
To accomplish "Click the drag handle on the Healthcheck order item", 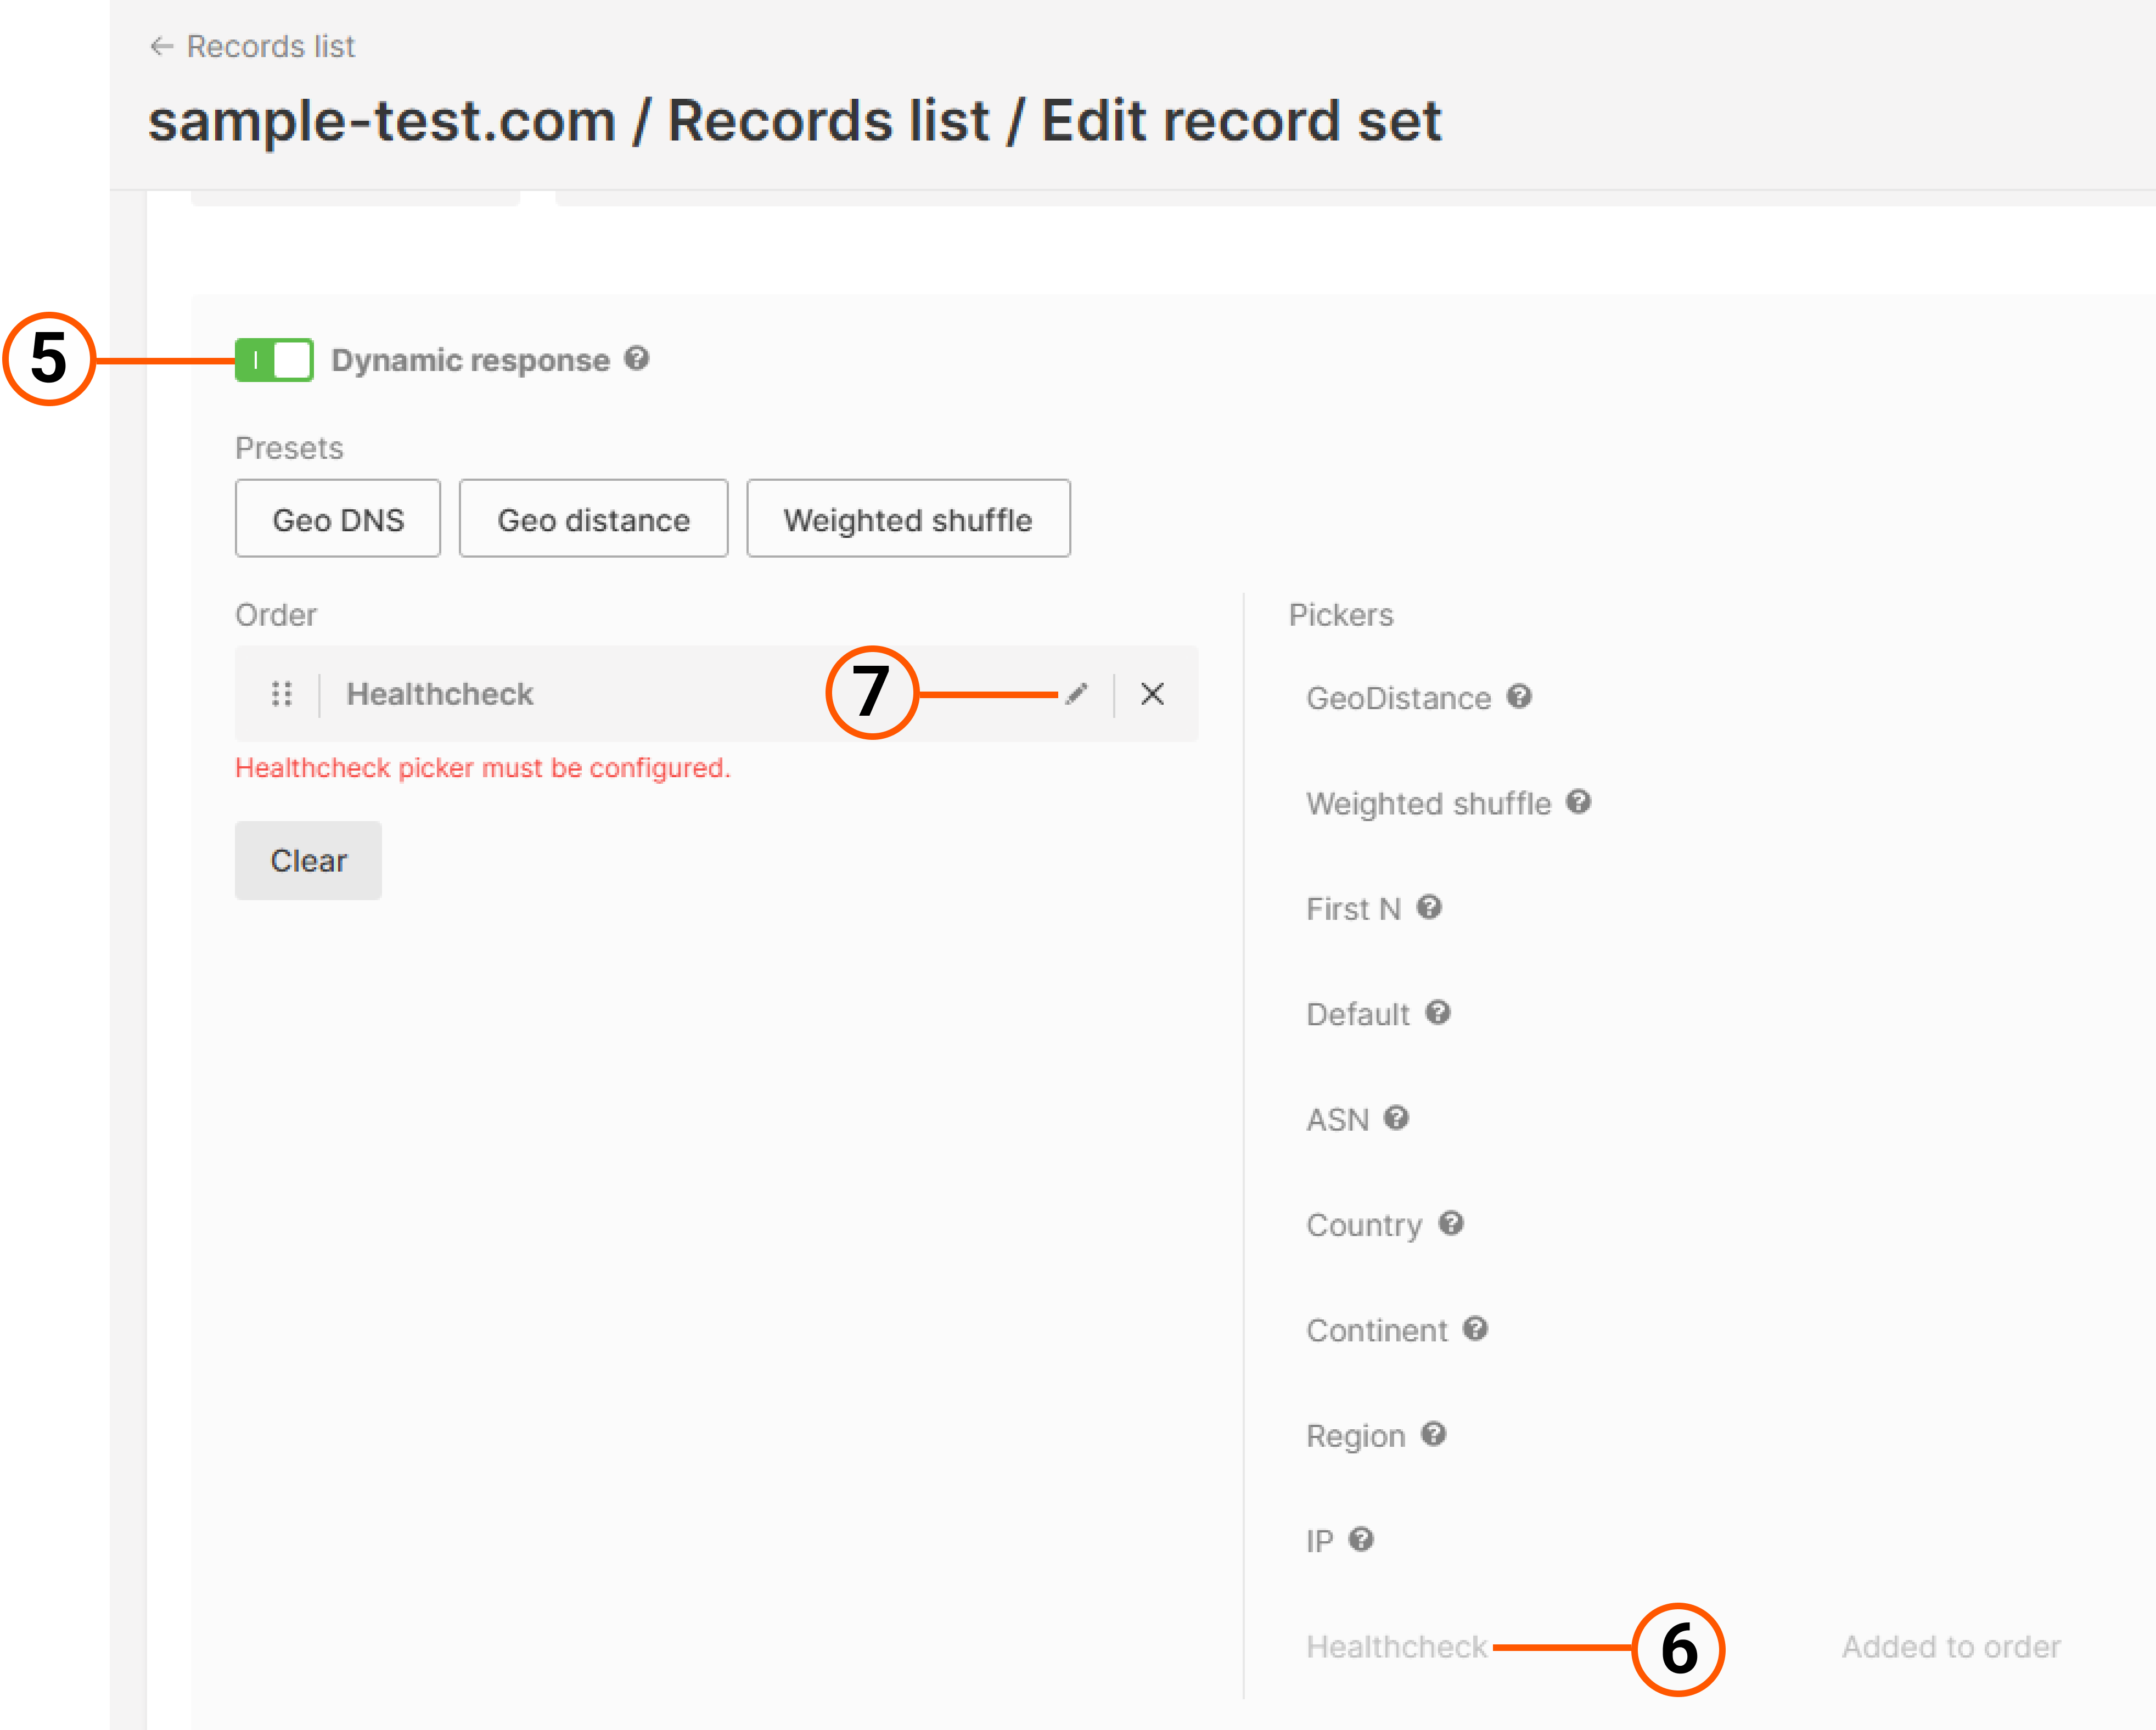I will [x=281, y=693].
